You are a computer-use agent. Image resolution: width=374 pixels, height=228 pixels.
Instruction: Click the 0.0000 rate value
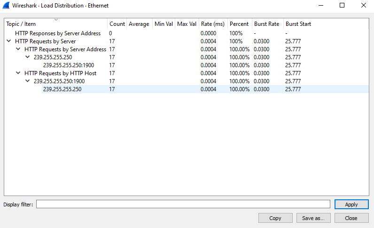tap(208, 33)
